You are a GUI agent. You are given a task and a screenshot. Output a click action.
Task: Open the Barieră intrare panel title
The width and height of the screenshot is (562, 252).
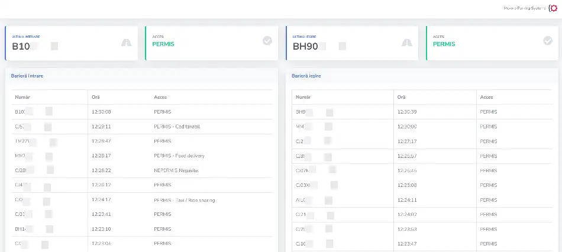point(27,76)
